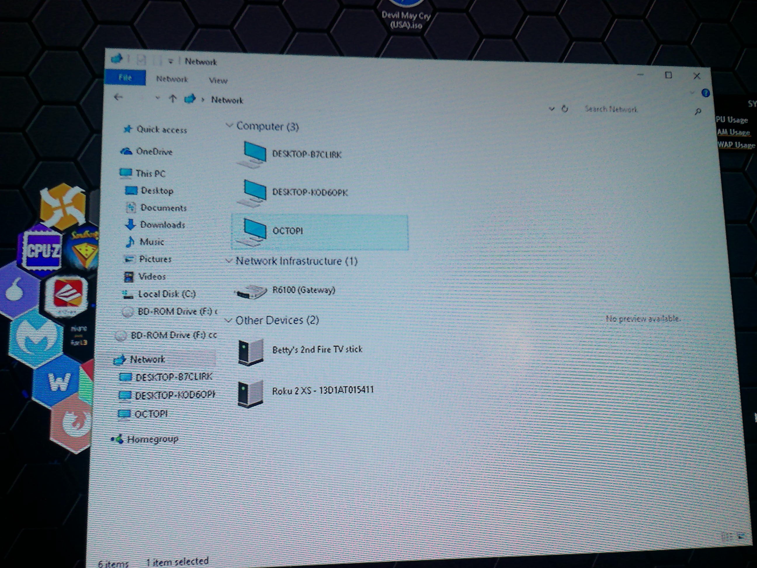
Task: Open Homegroup in navigation pane
Action: pos(145,439)
